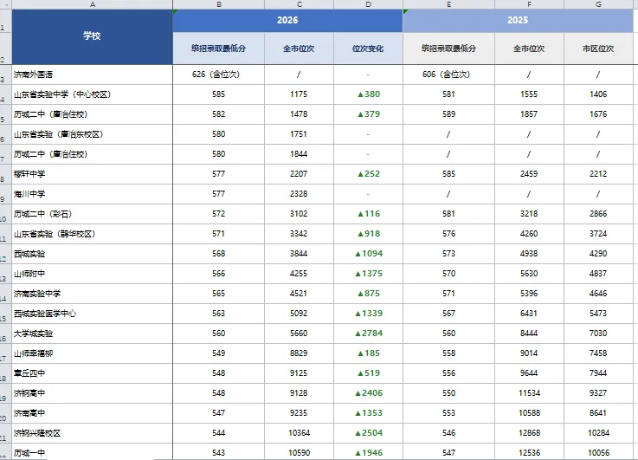Select the merged 2025 header cell

pos(518,20)
